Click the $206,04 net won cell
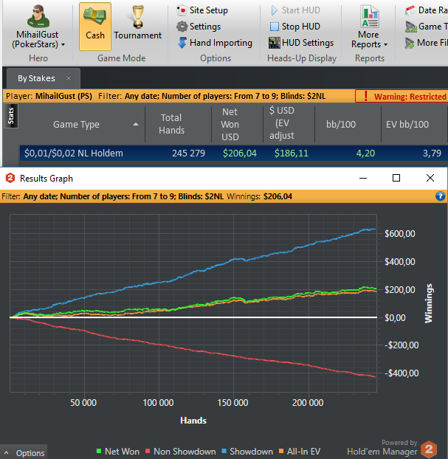The image size is (448, 459). pyautogui.click(x=240, y=153)
